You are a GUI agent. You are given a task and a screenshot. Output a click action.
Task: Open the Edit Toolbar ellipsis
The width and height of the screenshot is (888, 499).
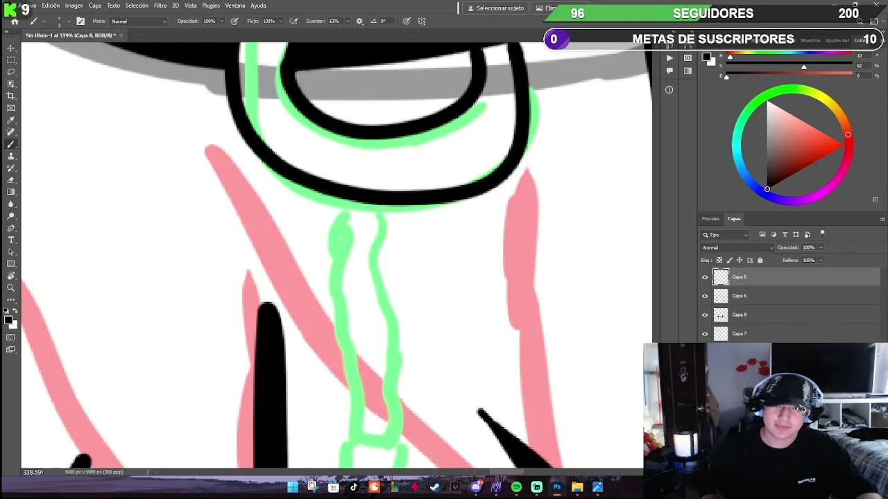[11, 299]
